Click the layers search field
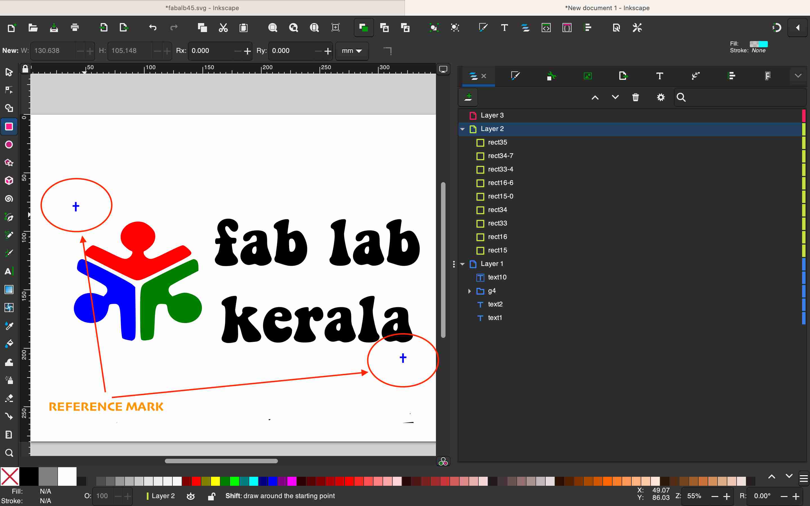The height and width of the screenshot is (506, 810). [739, 97]
